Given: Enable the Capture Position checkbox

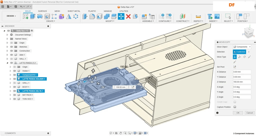Looking at the screenshot, I should tap(235, 107).
